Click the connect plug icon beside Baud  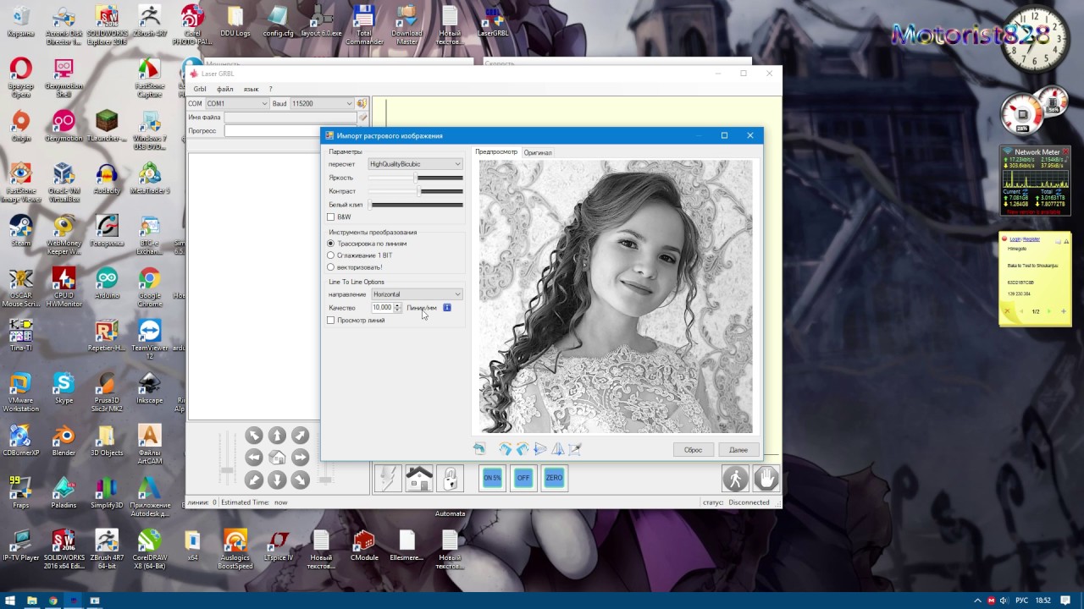(x=362, y=103)
